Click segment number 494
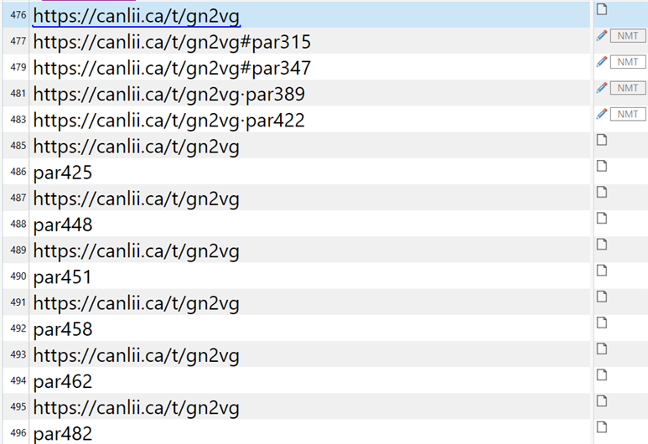The width and height of the screenshot is (648, 444). (18, 381)
